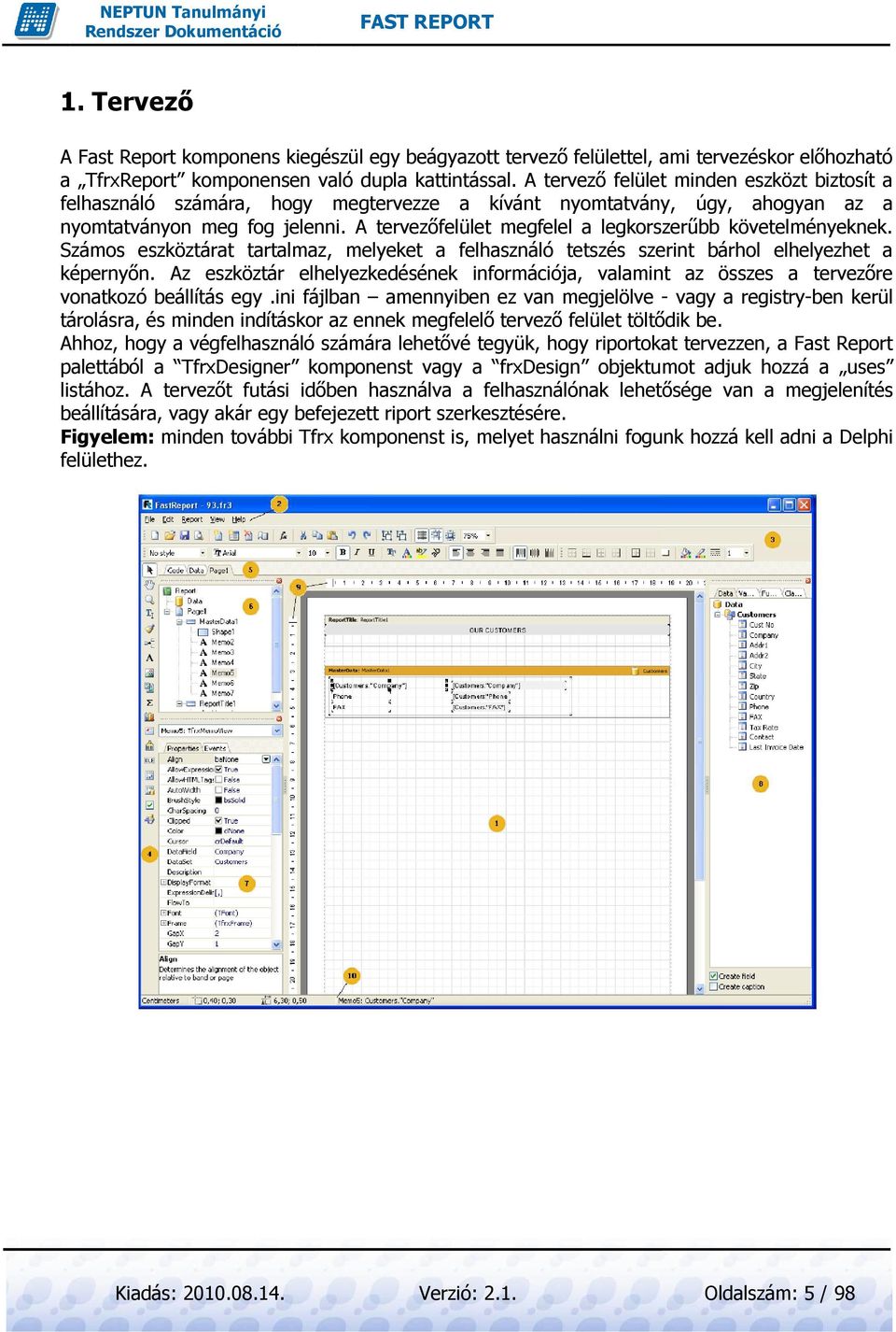Toggle Clipped True checkbox

(x=218, y=821)
